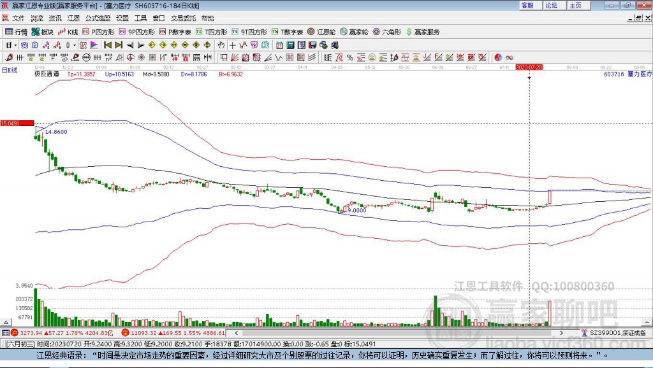Open the 帮助 menu

[x=207, y=18]
